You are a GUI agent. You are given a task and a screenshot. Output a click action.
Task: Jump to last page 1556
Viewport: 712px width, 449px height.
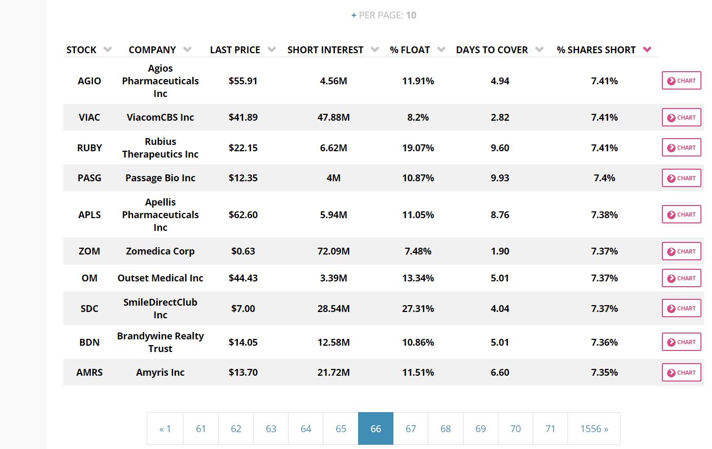[x=594, y=428]
